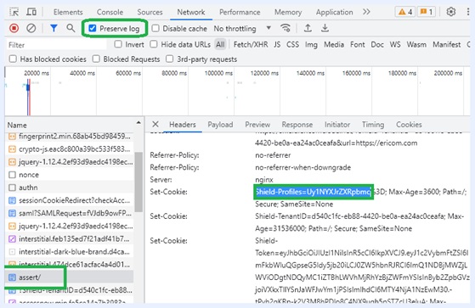The image size is (475, 308).
Task: Enable Disable cache checkbox
Action: point(156,29)
